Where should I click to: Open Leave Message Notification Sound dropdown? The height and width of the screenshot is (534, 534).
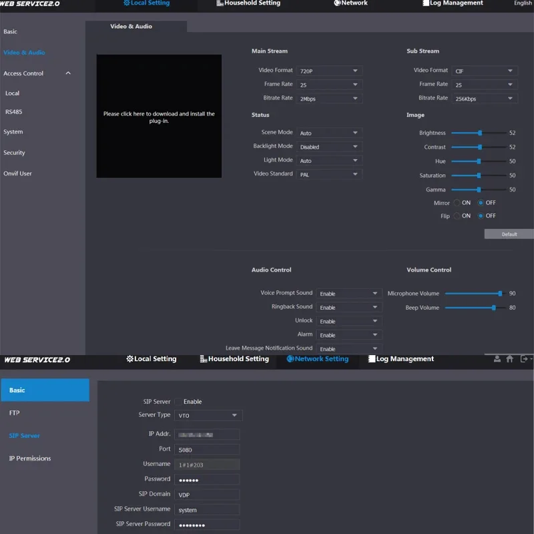point(349,348)
